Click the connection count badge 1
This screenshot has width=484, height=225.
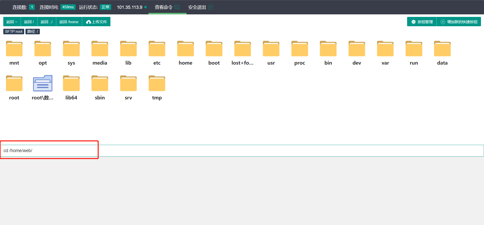click(32, 7)
